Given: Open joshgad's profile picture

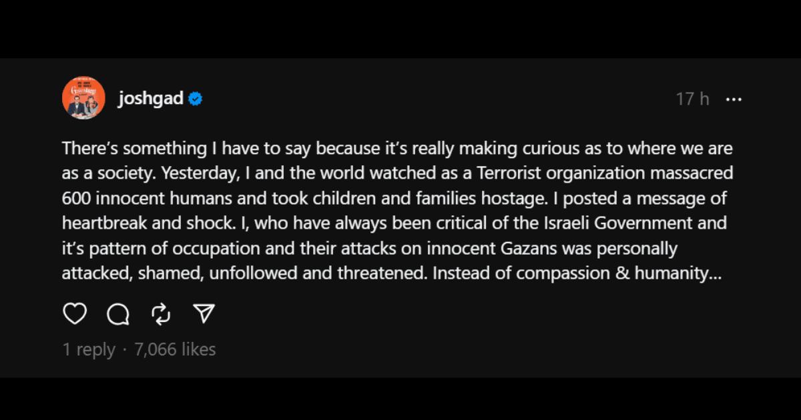Looking at the screenshot, I should pos(83,98).
